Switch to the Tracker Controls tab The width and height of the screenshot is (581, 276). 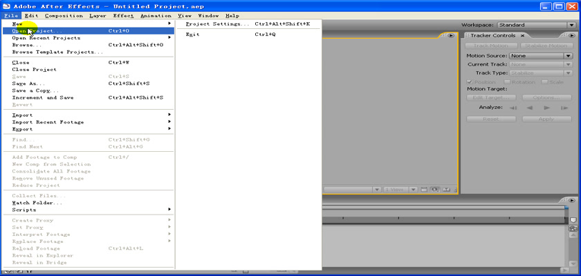[492, 35]
